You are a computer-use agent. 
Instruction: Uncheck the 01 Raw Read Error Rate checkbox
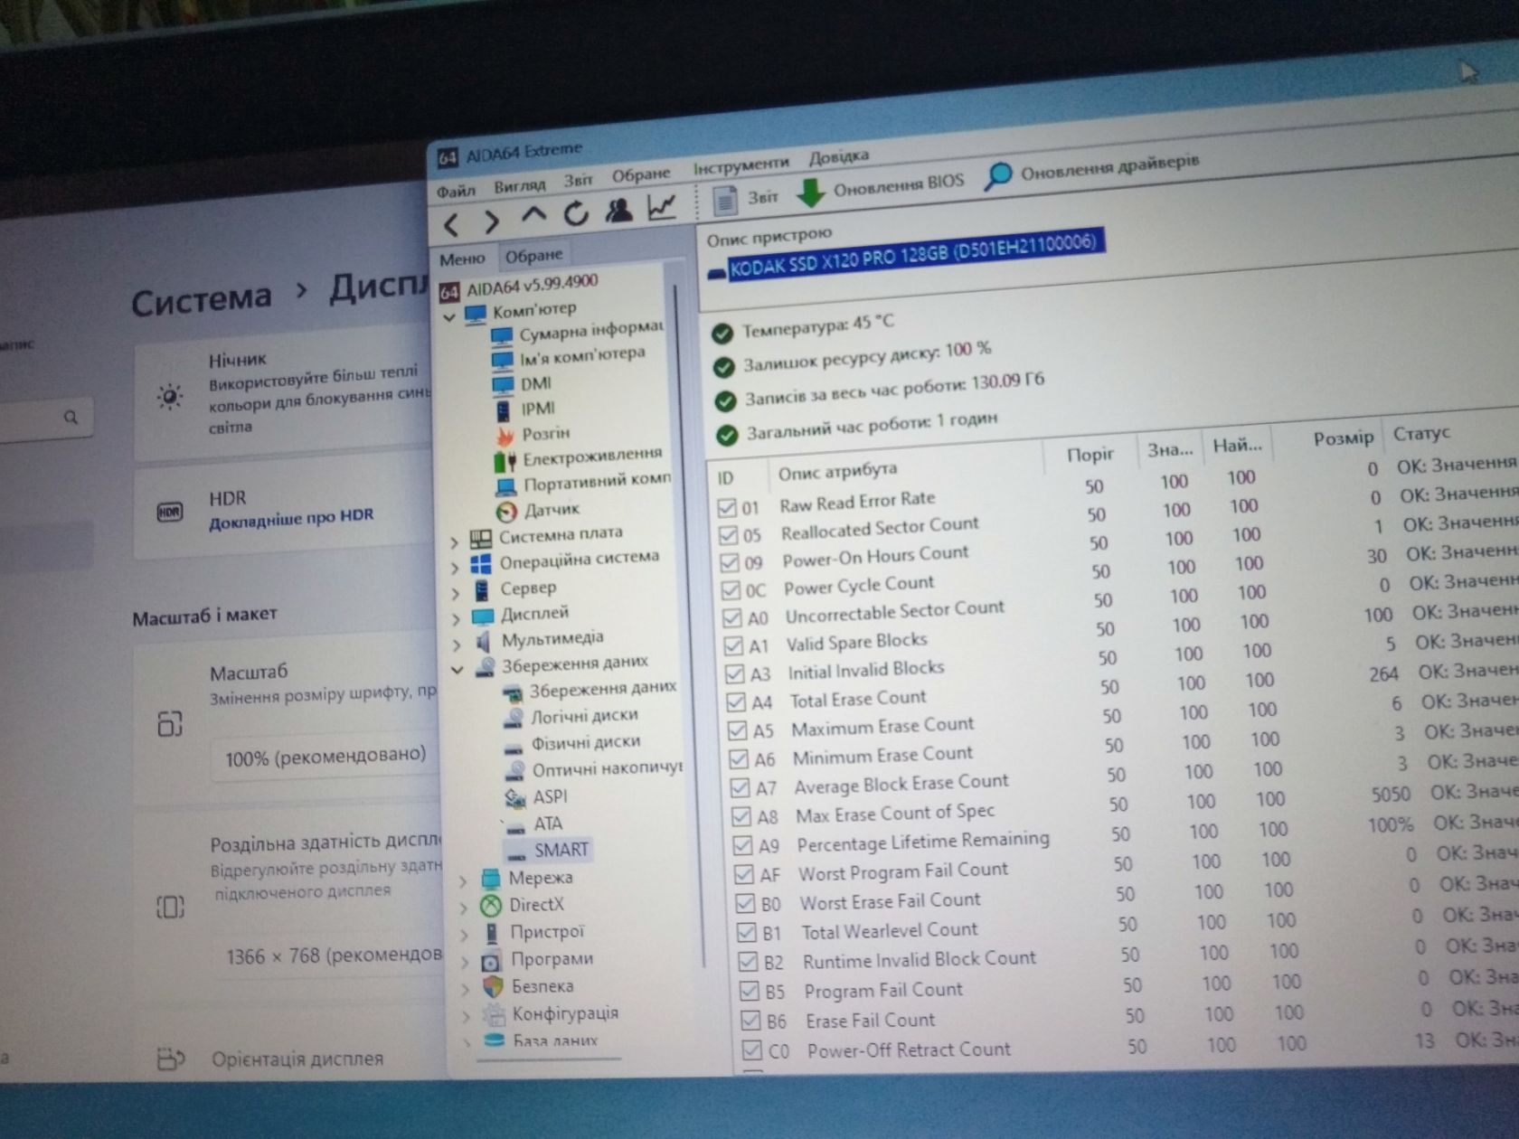[727, 507]
